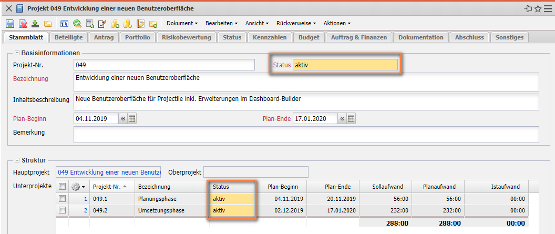Click the blue floppy disk save icon
Viewport: 555px width, 234px height.
(9, 24)
